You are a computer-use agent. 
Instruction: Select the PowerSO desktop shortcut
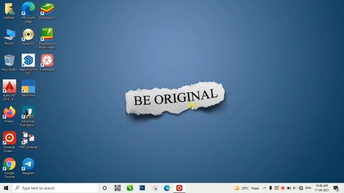[28, 37]
